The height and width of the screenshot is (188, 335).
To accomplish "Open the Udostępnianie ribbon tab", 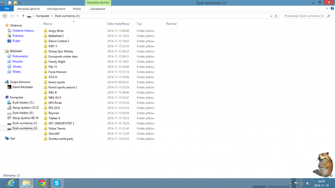I will pos(56,9).
